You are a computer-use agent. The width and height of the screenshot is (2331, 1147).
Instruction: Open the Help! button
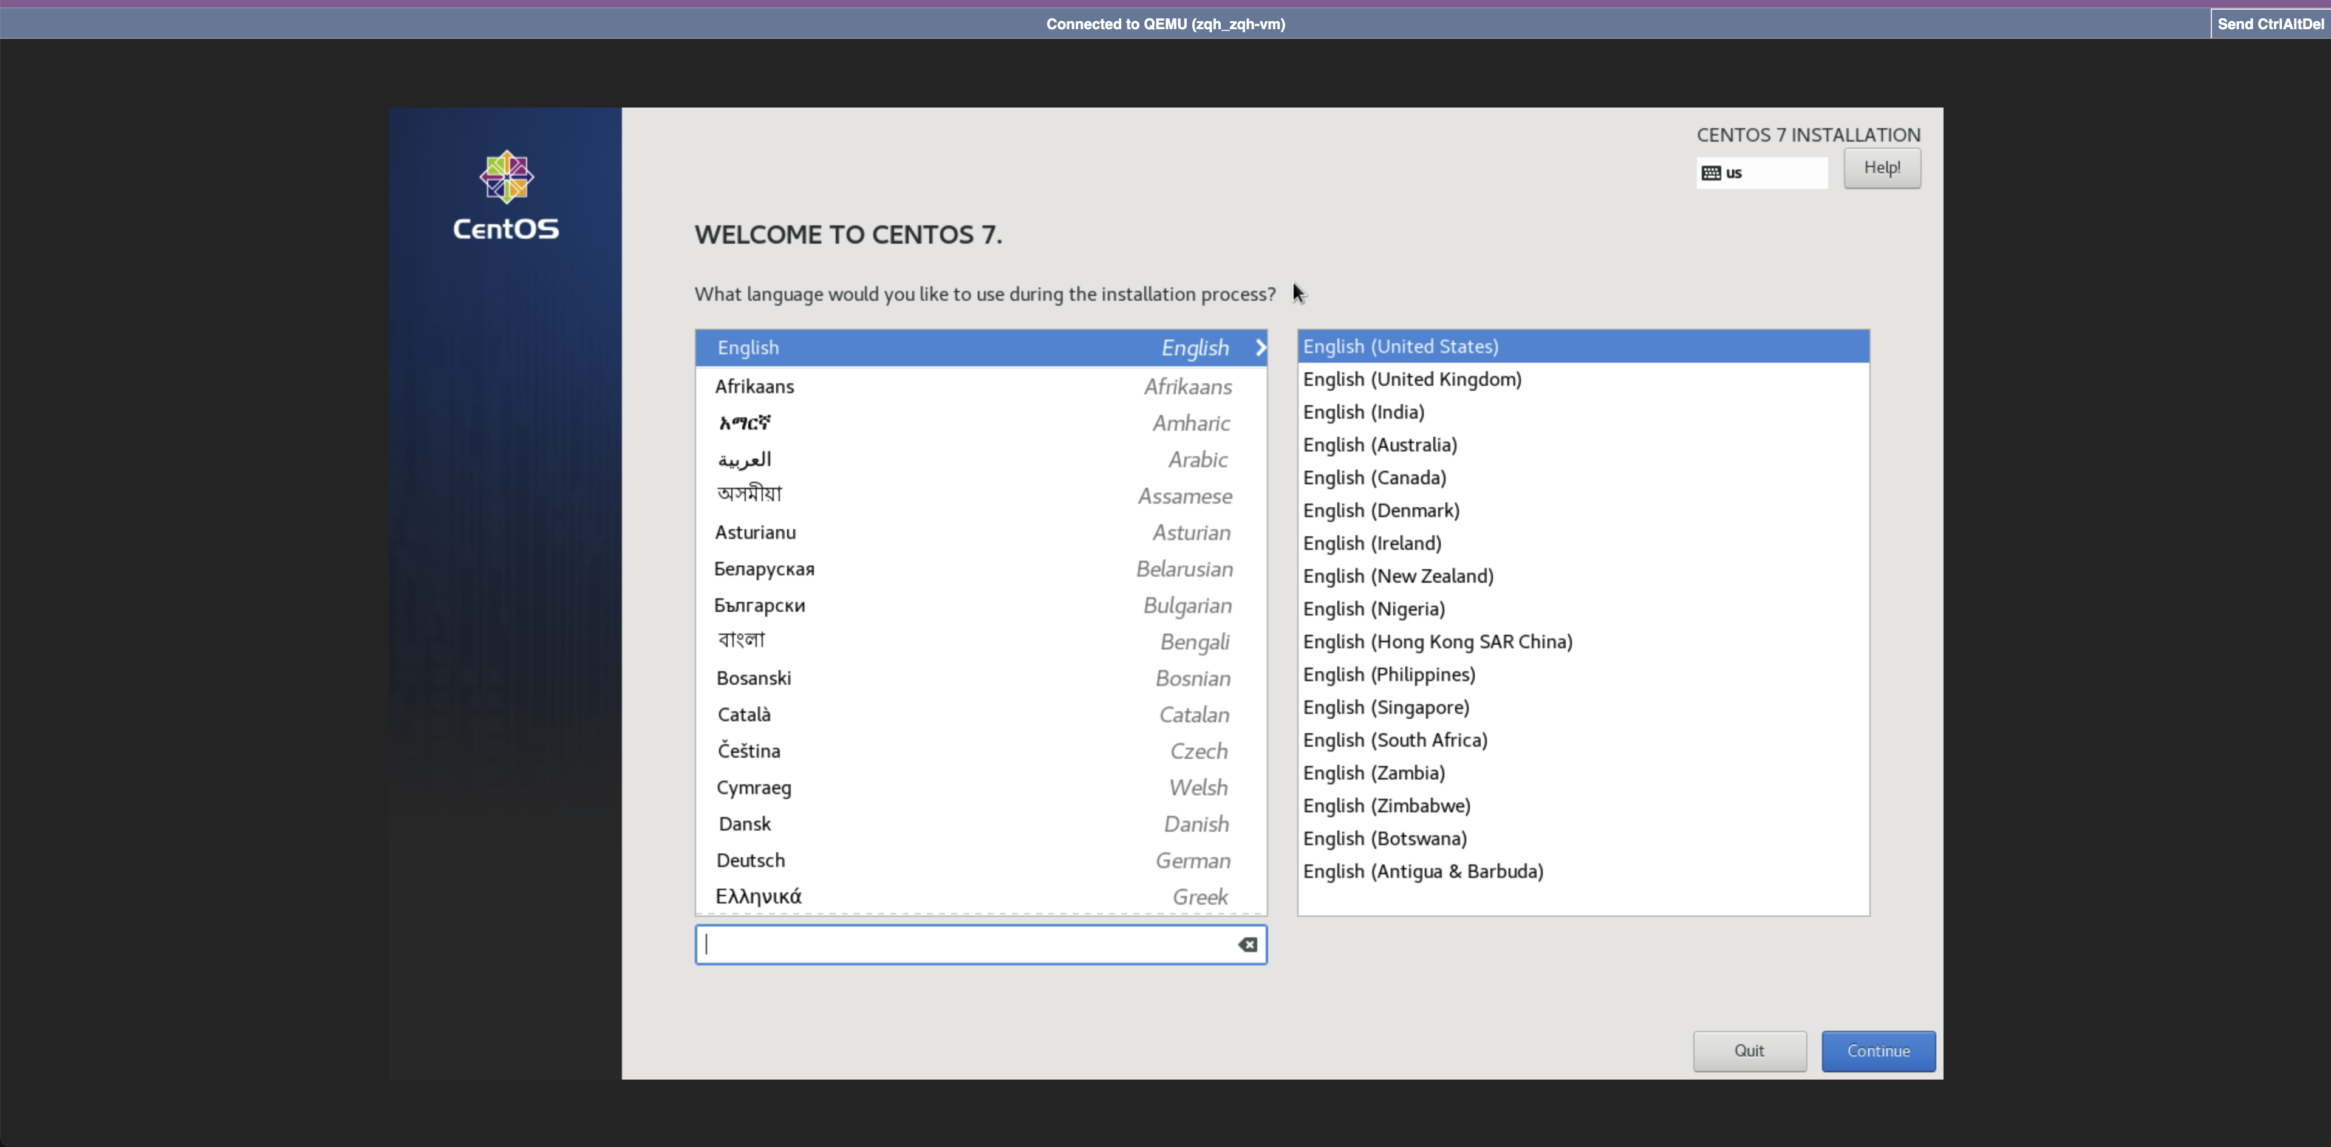1882,168
